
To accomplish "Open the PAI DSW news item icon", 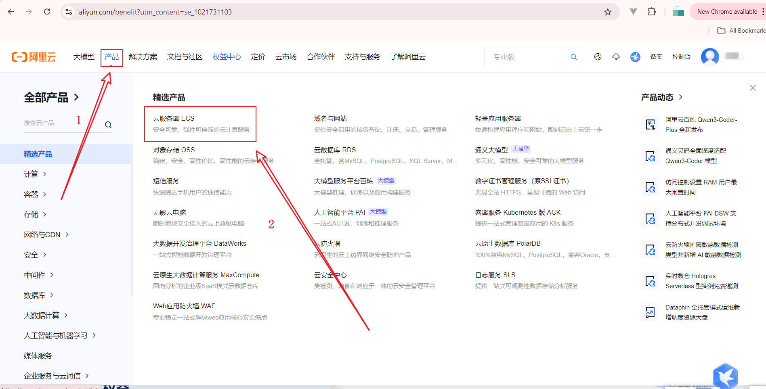I will (650, 218).
